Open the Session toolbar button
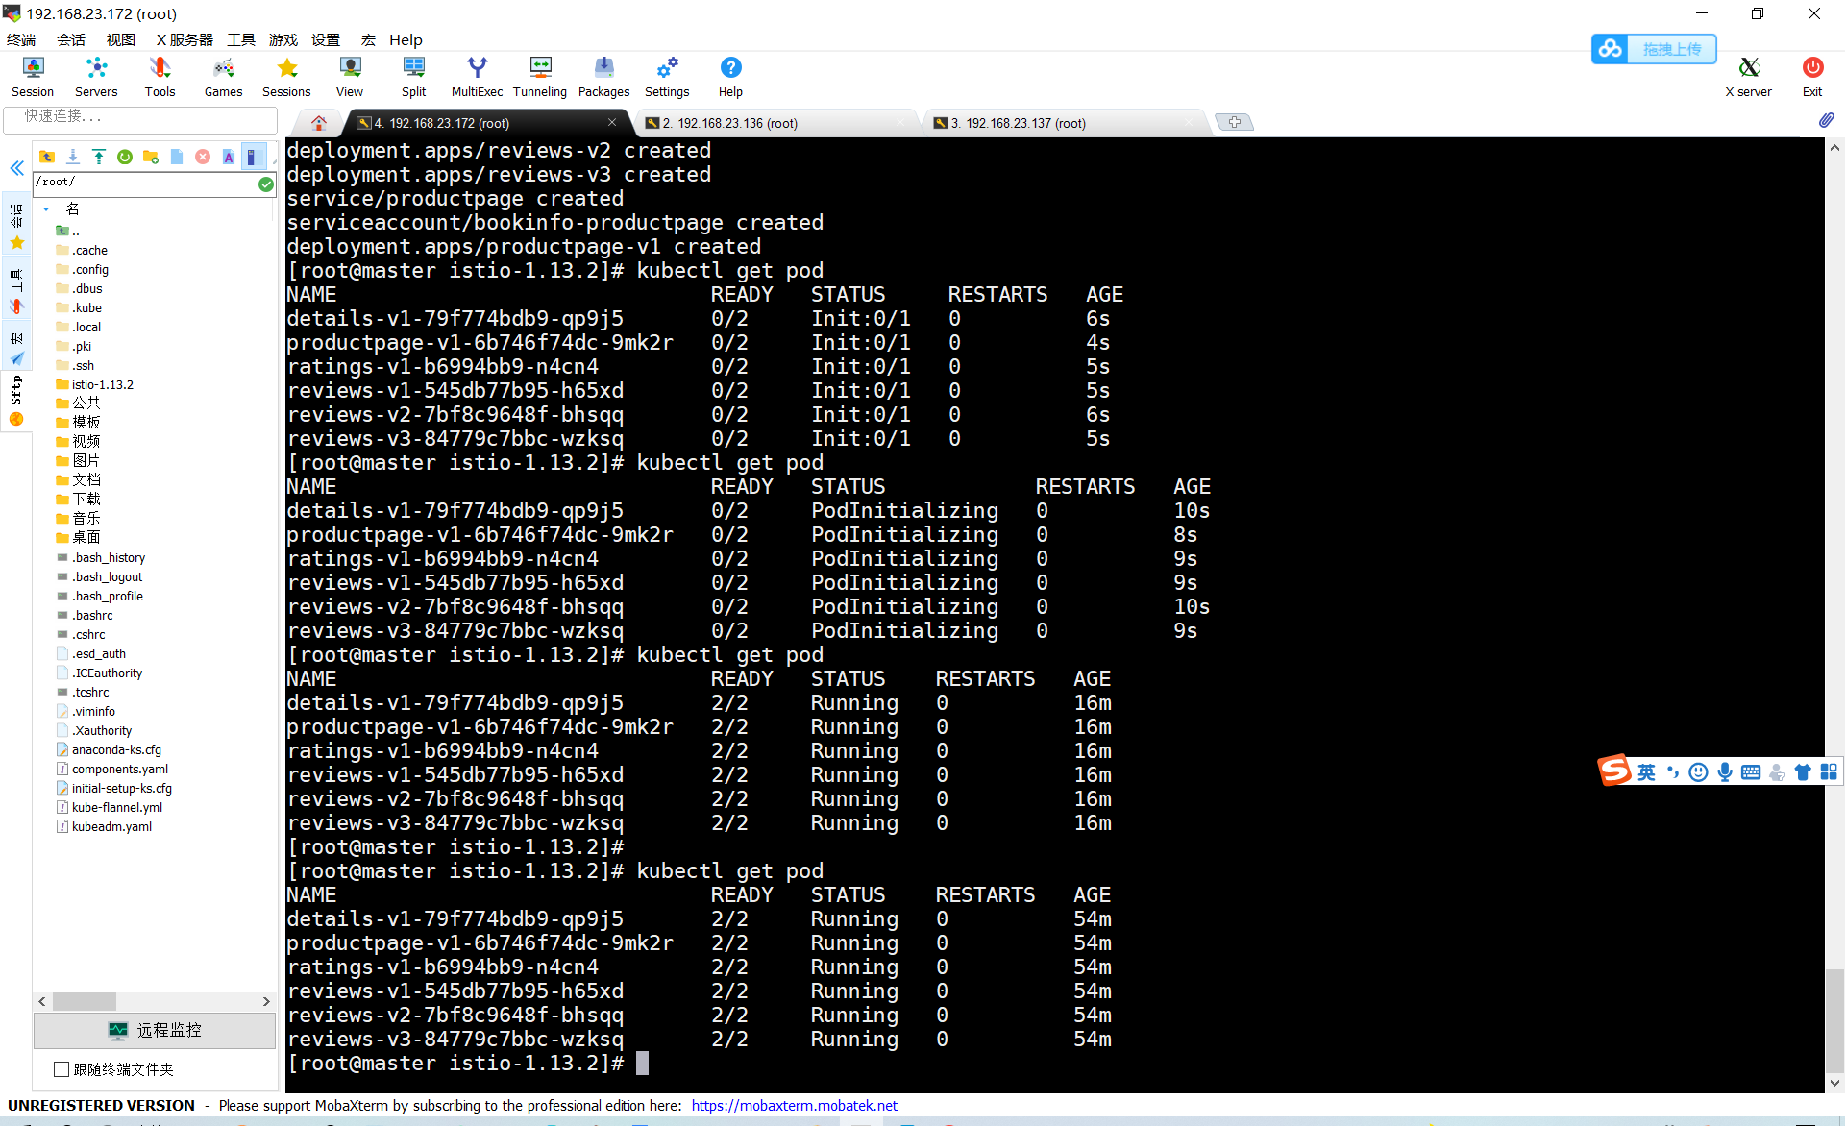The height and width of the screenshot is (1126, 1846). pyautogui.click(x=33, y=77)
